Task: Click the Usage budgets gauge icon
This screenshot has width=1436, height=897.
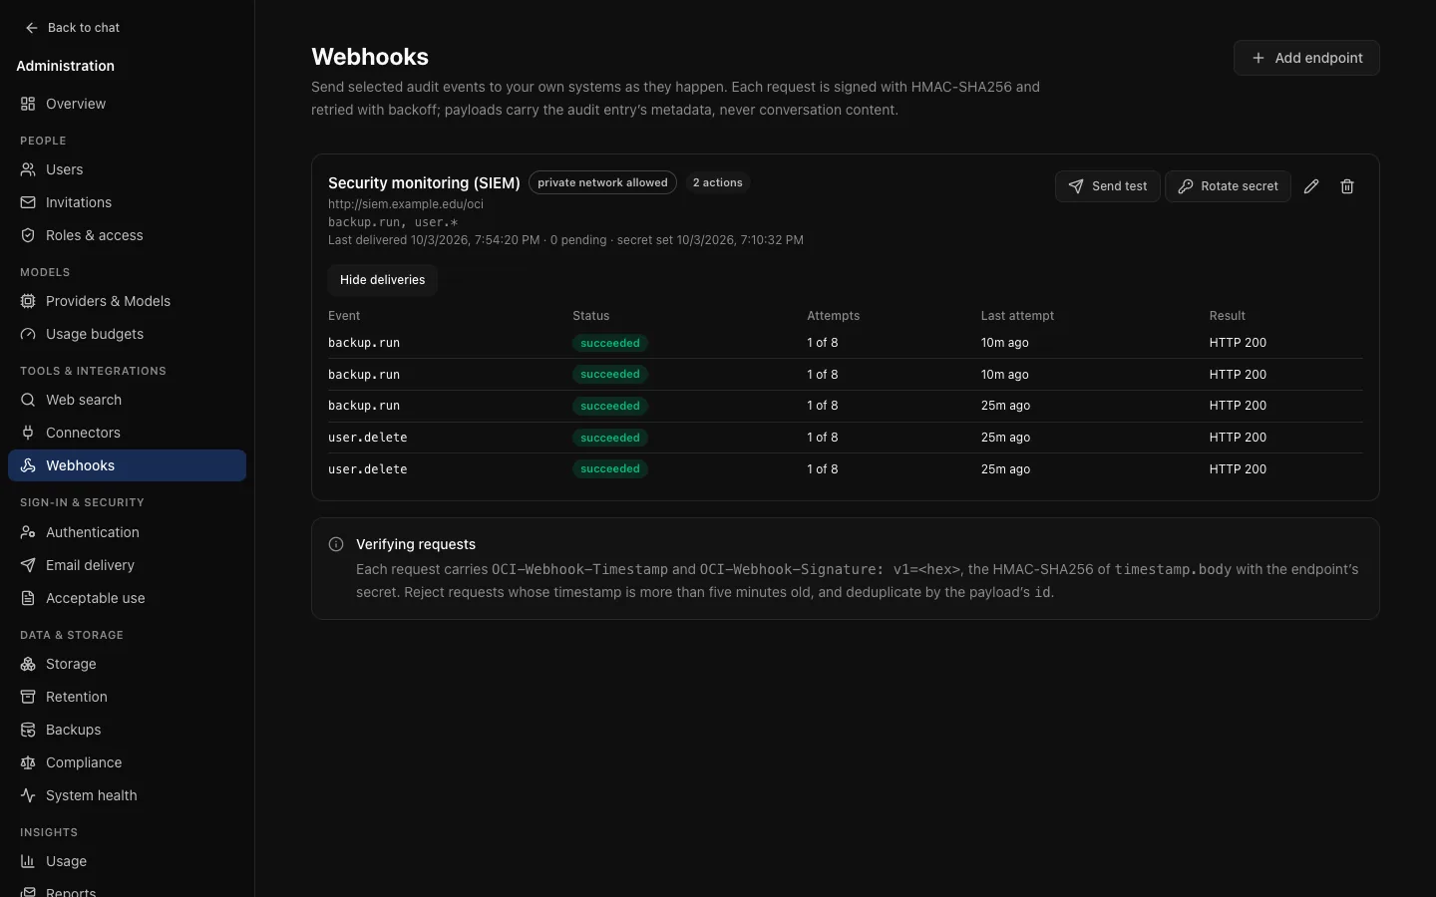Action: pyautogui.click(x=28, y=334)
